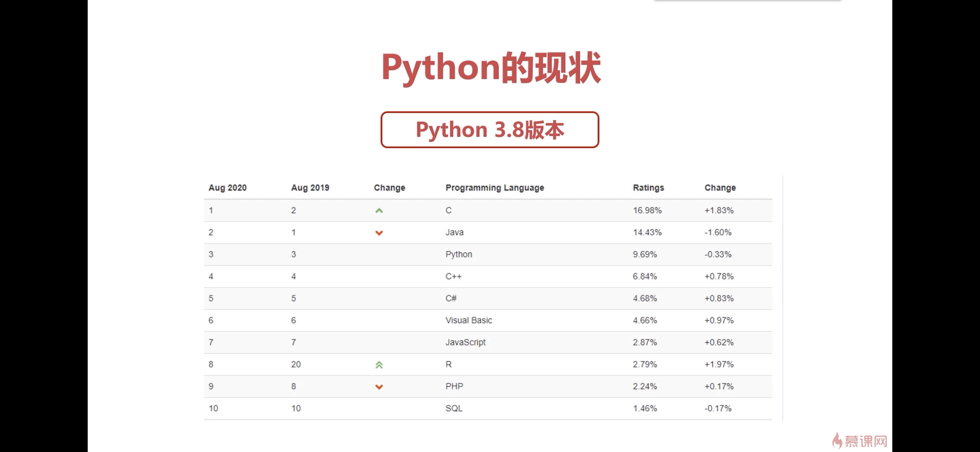Select the R language cell
The height and width of the screenshot is (452, 980).
[449, 364]
